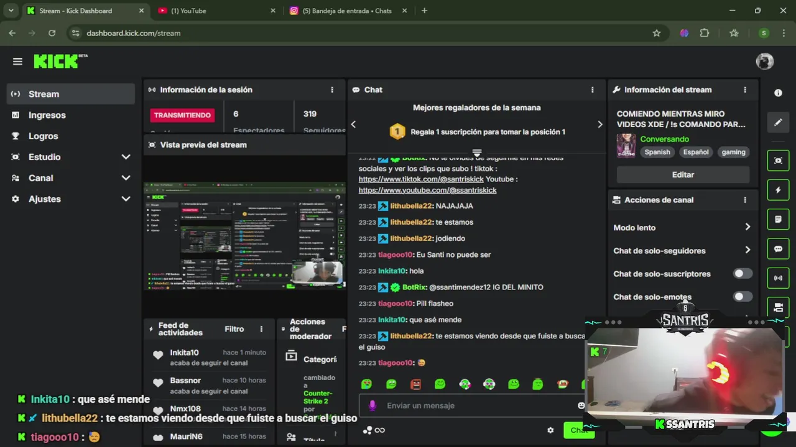Toggle Chat de solo-suscriptores switch
Screen dimensions: 796x447
(x=742, y=274)
